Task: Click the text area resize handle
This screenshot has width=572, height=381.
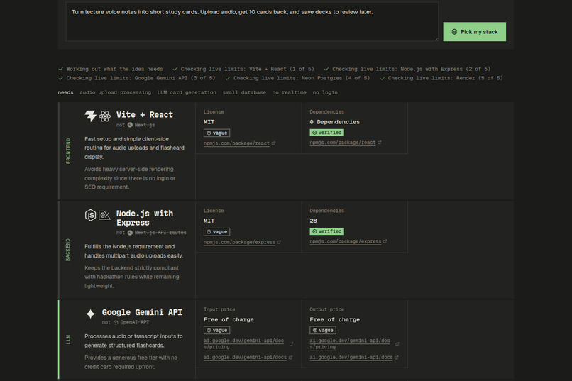Action: tap(436, 38)
